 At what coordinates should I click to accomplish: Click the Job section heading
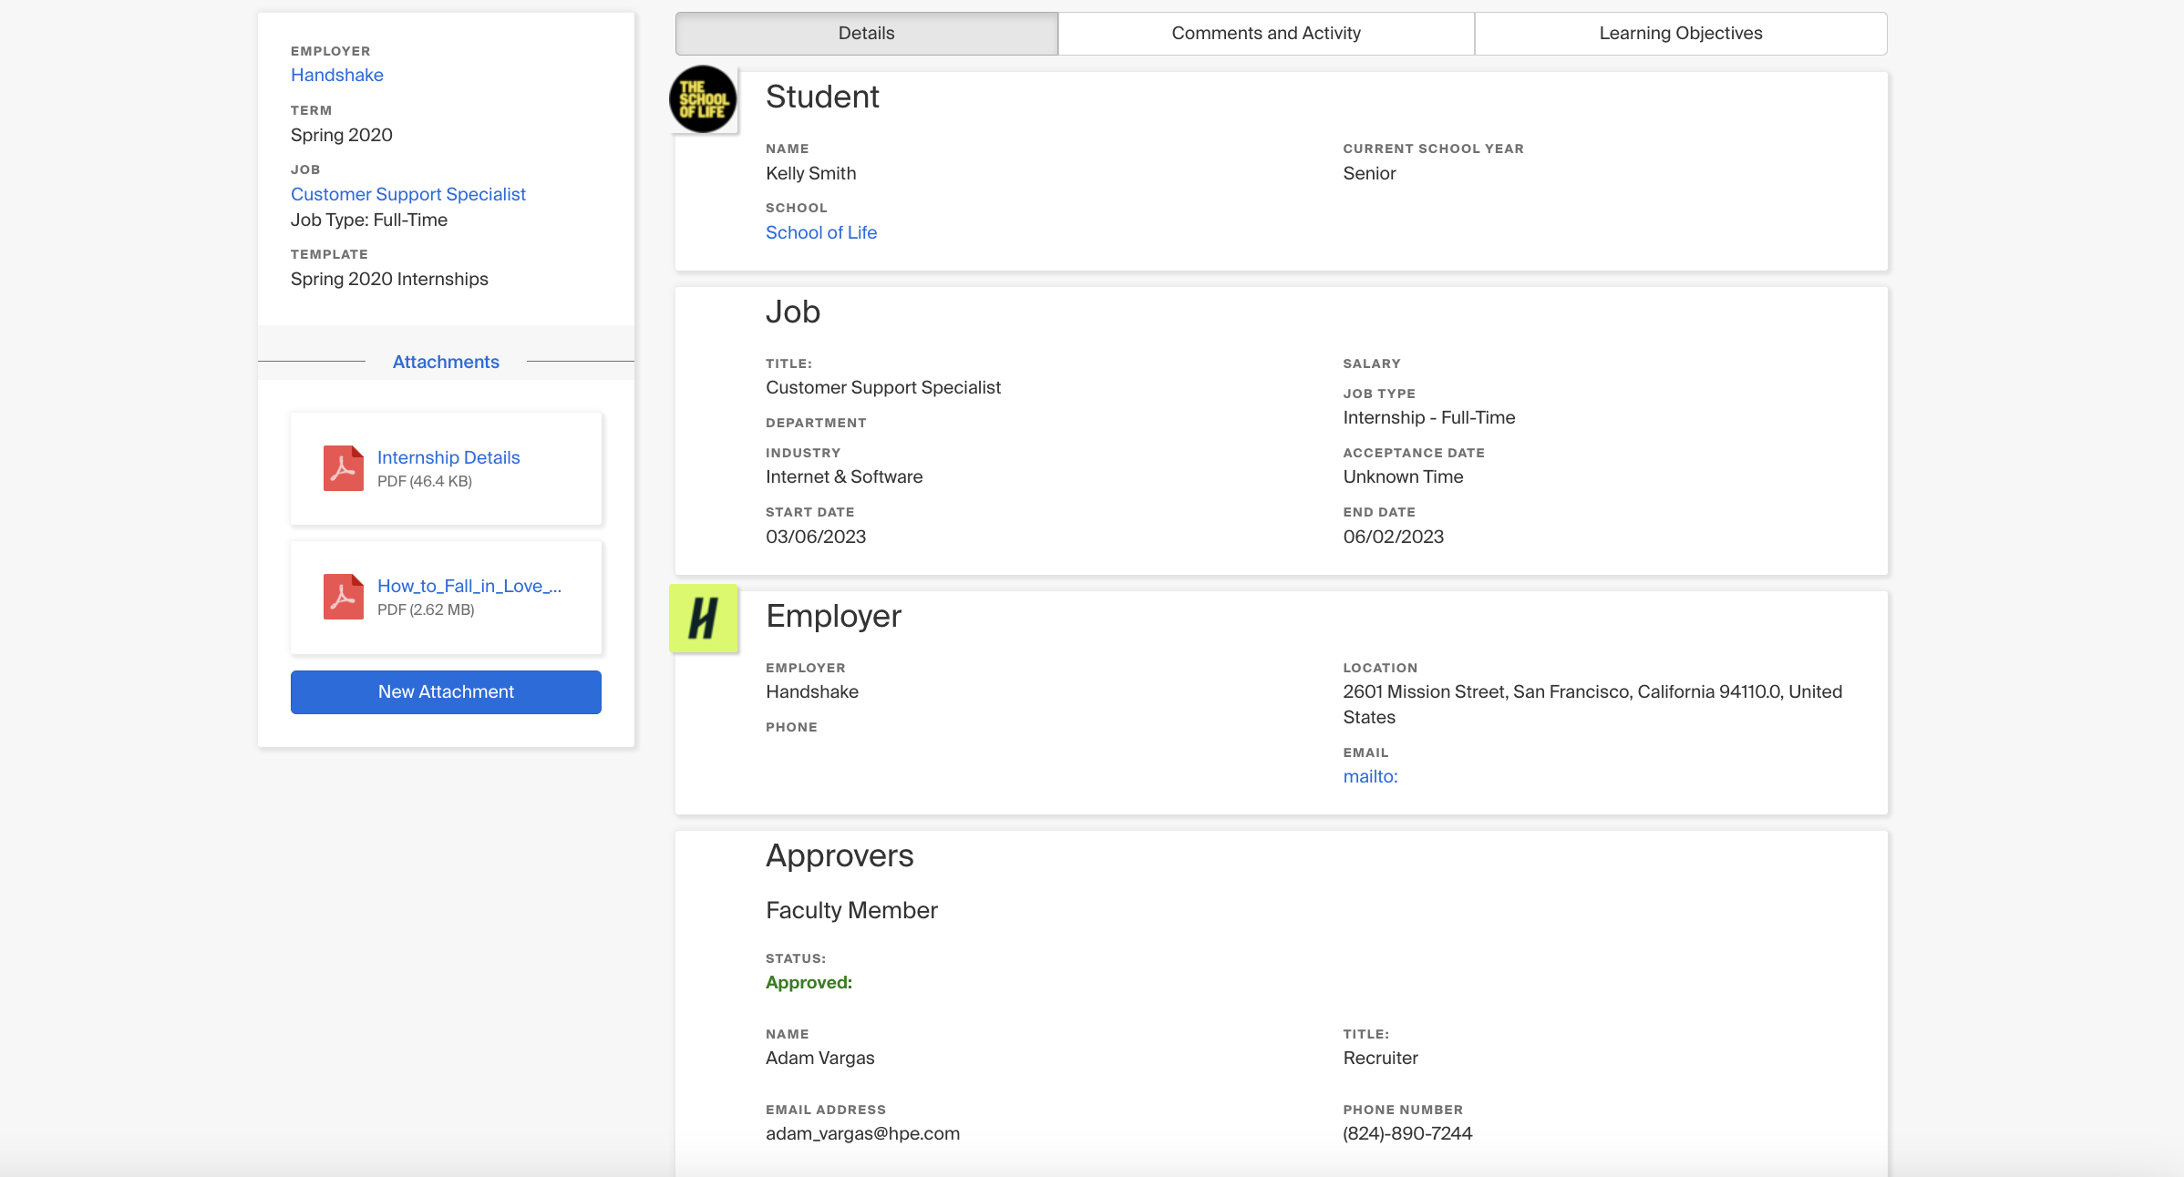(793, 312)
